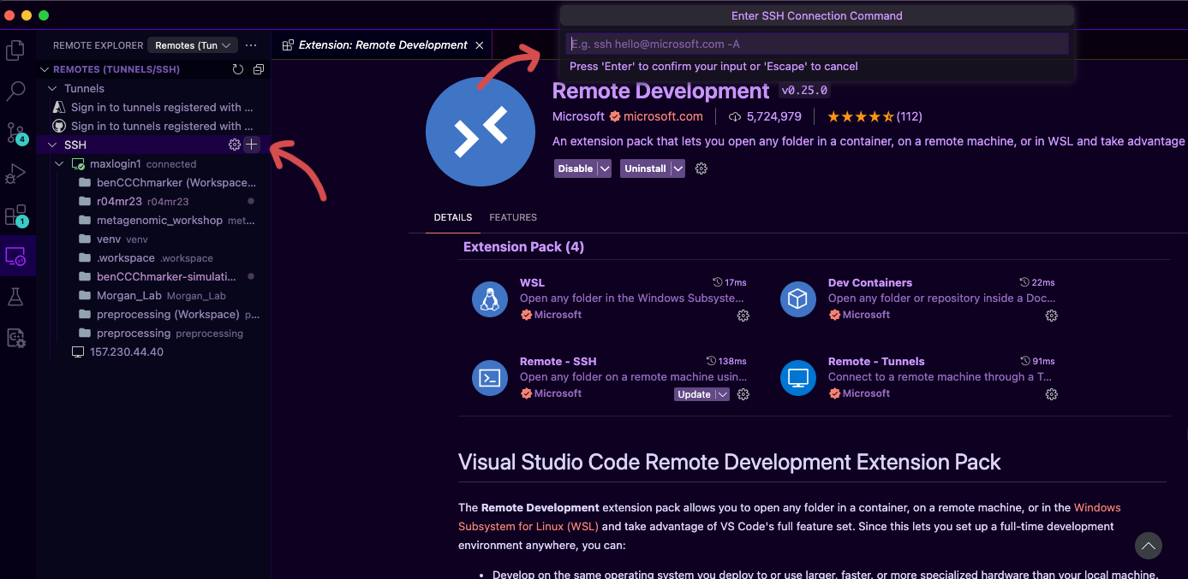Image resolution: width=1188 pixels, height=579 pixels.
Task: Open the Remote - Tunnels extension title
Action: 876,361
